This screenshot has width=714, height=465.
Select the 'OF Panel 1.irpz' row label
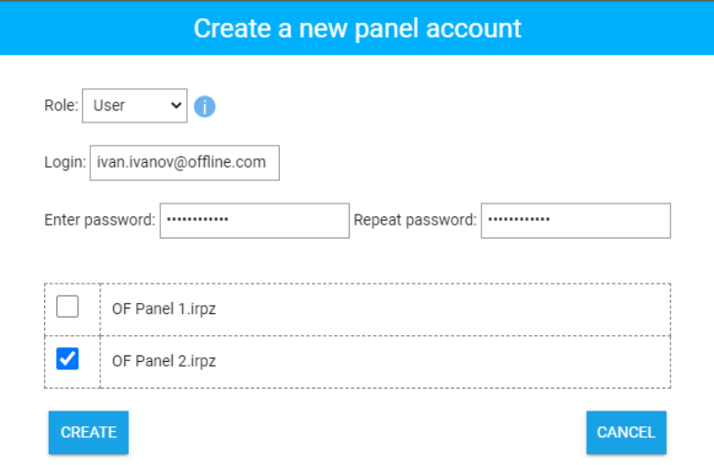pyautogui.click(x=164, y=309)
